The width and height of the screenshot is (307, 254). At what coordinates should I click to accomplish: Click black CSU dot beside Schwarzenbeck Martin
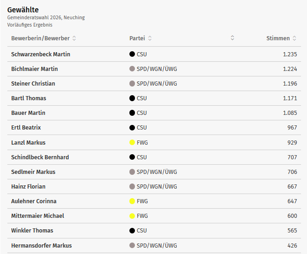click(x=132, y=54)
